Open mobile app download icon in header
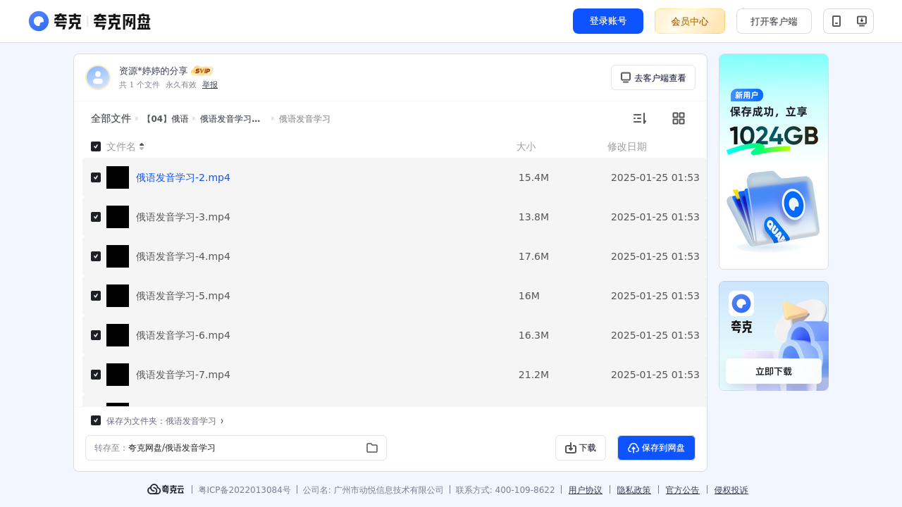Image resolution: width=902 pixels, height=507 pixels. coord(836,21)
